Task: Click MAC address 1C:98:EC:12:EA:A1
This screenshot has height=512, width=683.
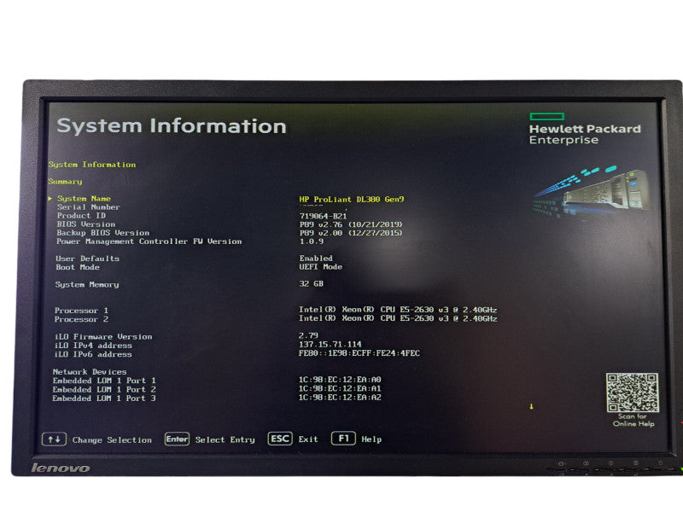Action: tap(340, 388)
